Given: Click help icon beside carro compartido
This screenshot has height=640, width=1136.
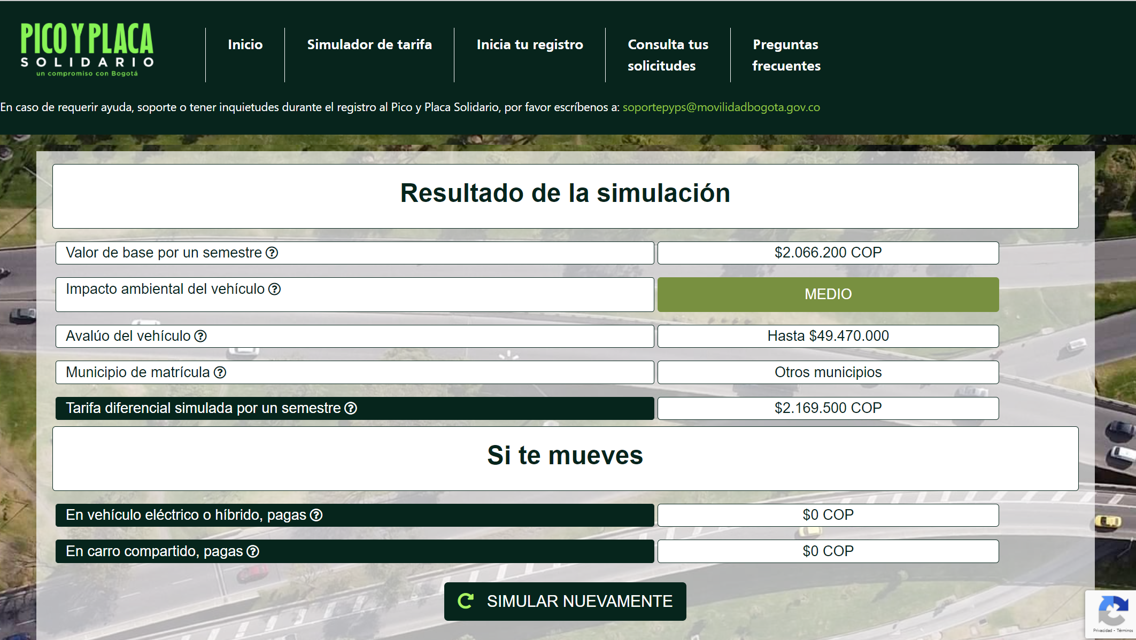Looking at the screenshot, I should pos(253,551).
